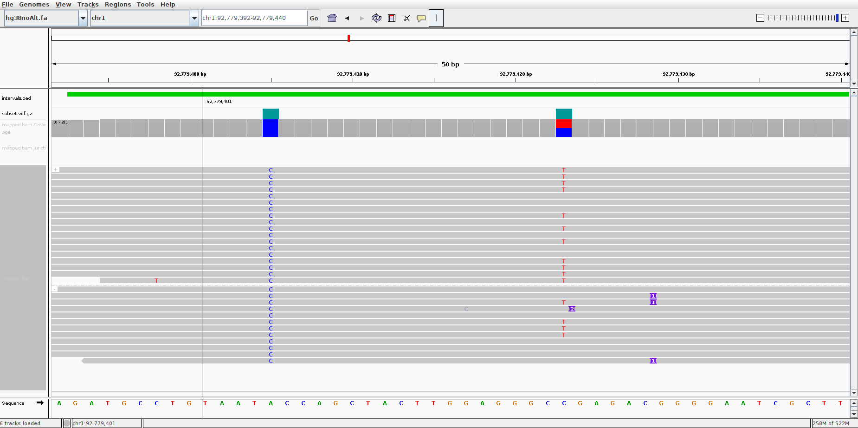
Task: Click the 50 bp span label
Action: click(450, 64)
